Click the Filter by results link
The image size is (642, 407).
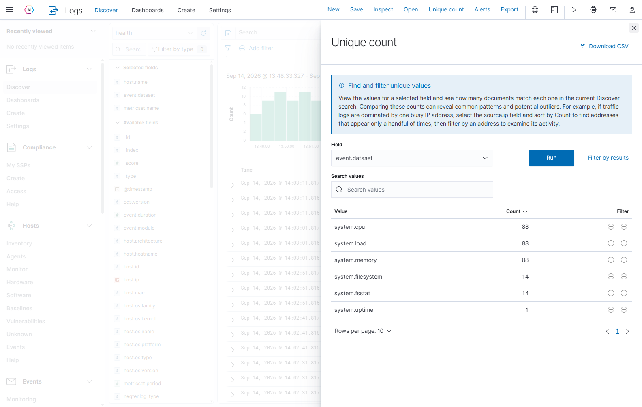pyautogui.click(x=608, y=158)
